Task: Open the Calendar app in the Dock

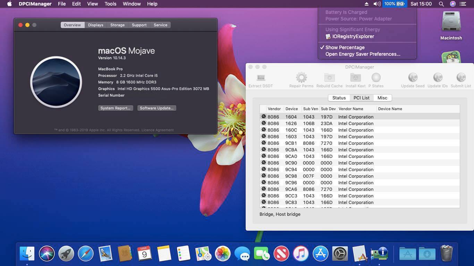Action: pyautogui.click(x=144, y=254)
